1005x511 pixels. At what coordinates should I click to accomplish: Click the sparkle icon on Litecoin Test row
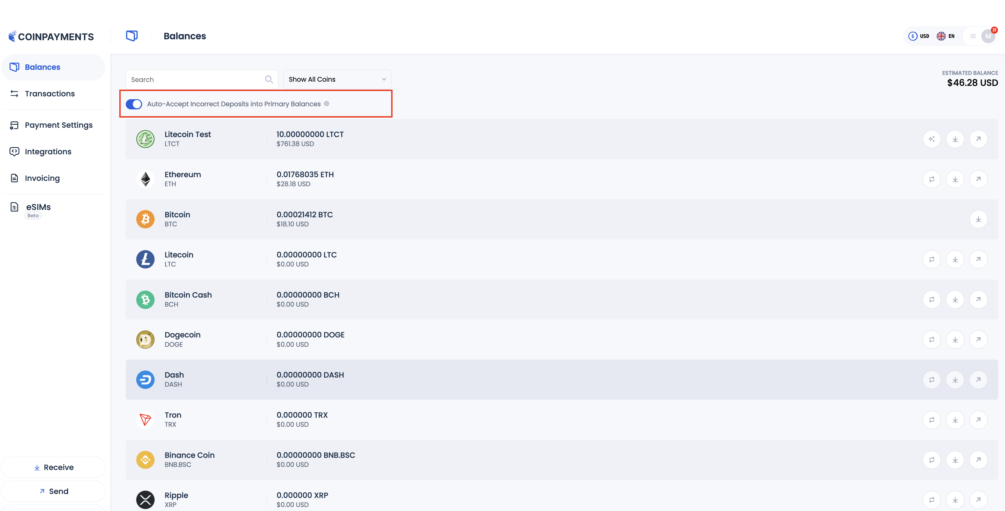(x=932, y=139)
